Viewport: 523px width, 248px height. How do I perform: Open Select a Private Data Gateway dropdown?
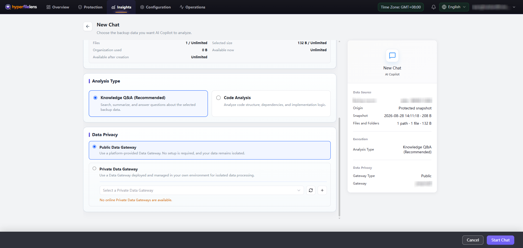tap(202, 190)
